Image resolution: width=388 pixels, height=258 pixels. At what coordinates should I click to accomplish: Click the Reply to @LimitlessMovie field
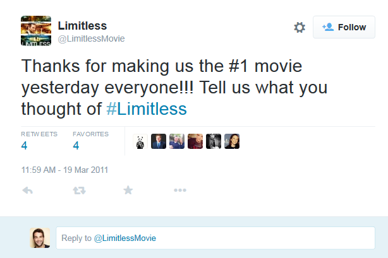[x=215, y=238]
